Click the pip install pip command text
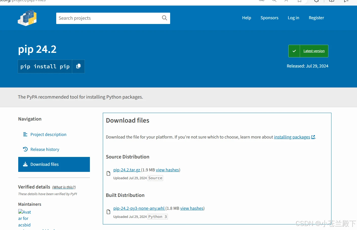 tap(45, 66)
